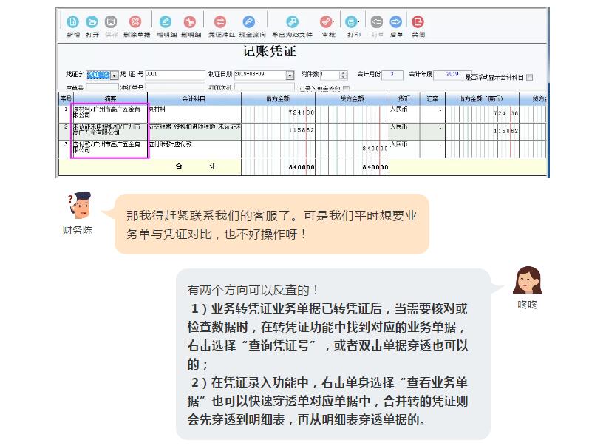The height and width of the screenshot is (446, 606).
Task: Click the 删明细 remove detail icon
Action: [x=189, y=22]
